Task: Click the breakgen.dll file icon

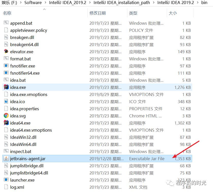Action: pyautogui.click(x=6, y=37)
